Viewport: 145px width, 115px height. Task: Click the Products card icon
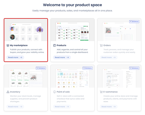(55, 45)
